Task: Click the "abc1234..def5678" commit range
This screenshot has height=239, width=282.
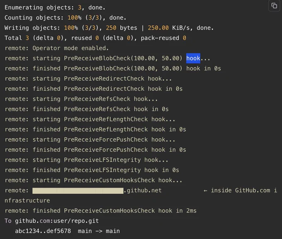Action: tap(43, 231)
